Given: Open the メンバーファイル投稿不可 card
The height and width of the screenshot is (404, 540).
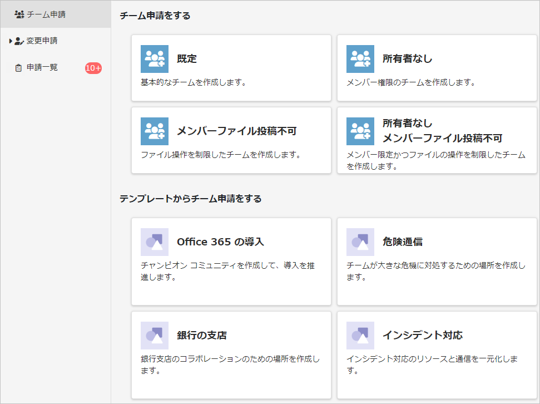Looking at the screenshot, I should click(x=231, y=139).
